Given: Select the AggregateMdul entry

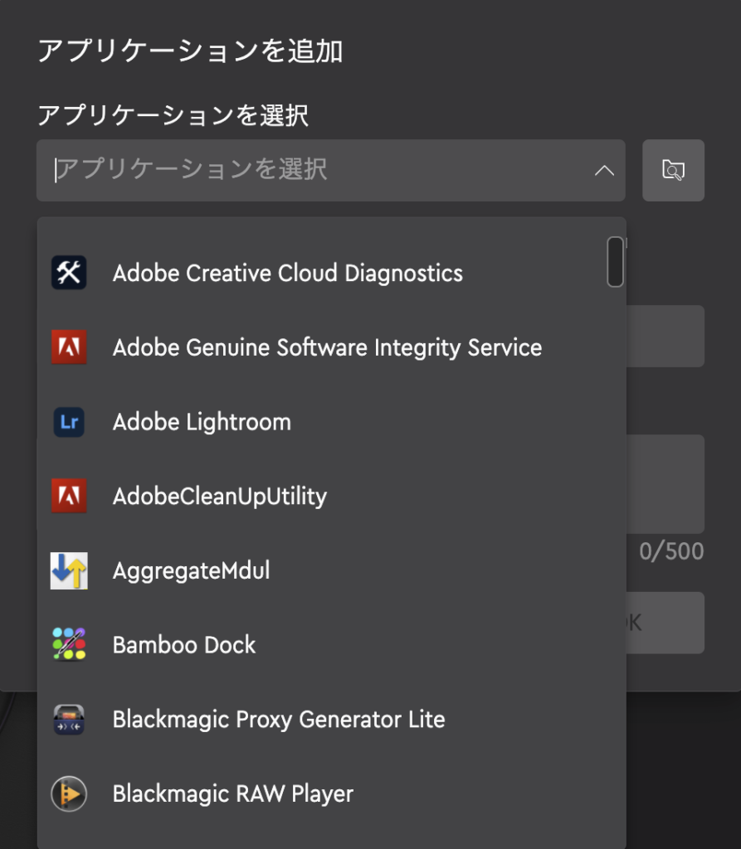Looking at the screenshot, I should click(331, 570).
